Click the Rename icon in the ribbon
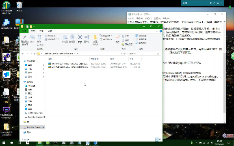Screen dimensions: 234x146 coord(87,39)
